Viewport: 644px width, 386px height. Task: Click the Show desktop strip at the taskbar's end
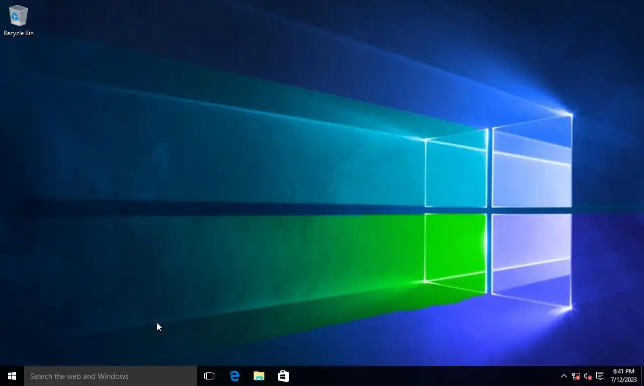(x=642, y=376)
